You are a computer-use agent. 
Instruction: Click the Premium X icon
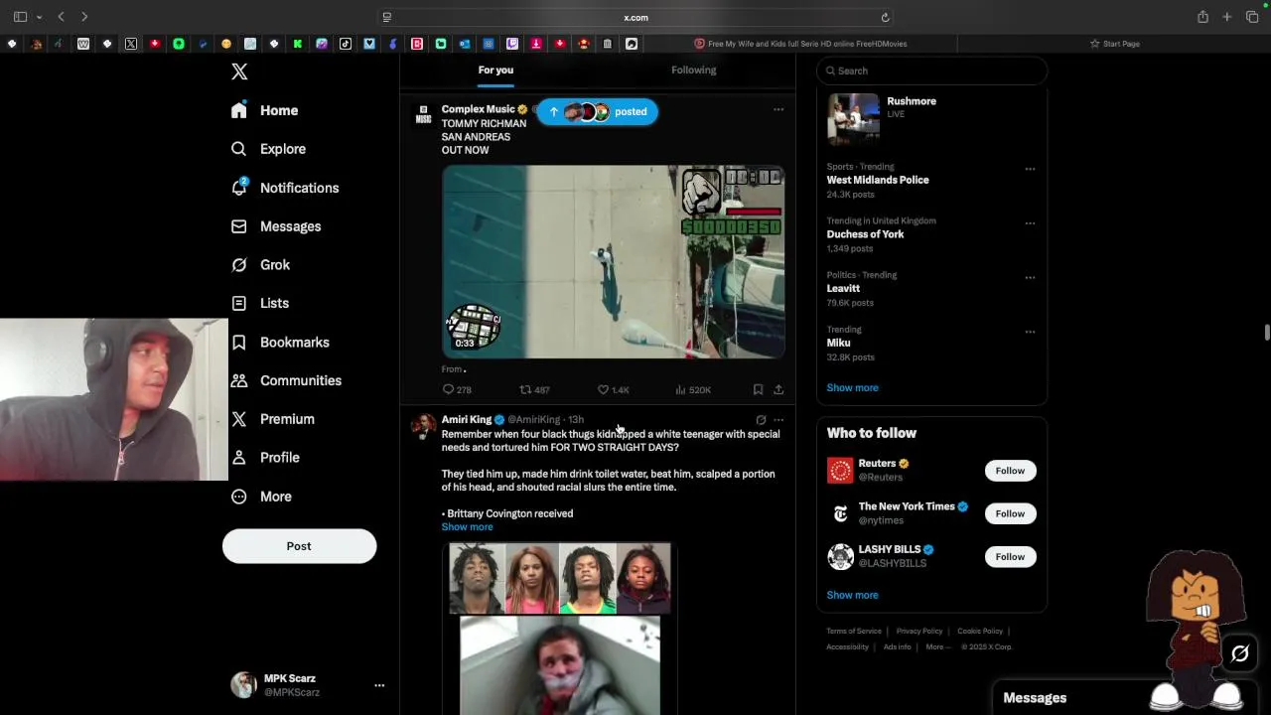pos(238,419)
